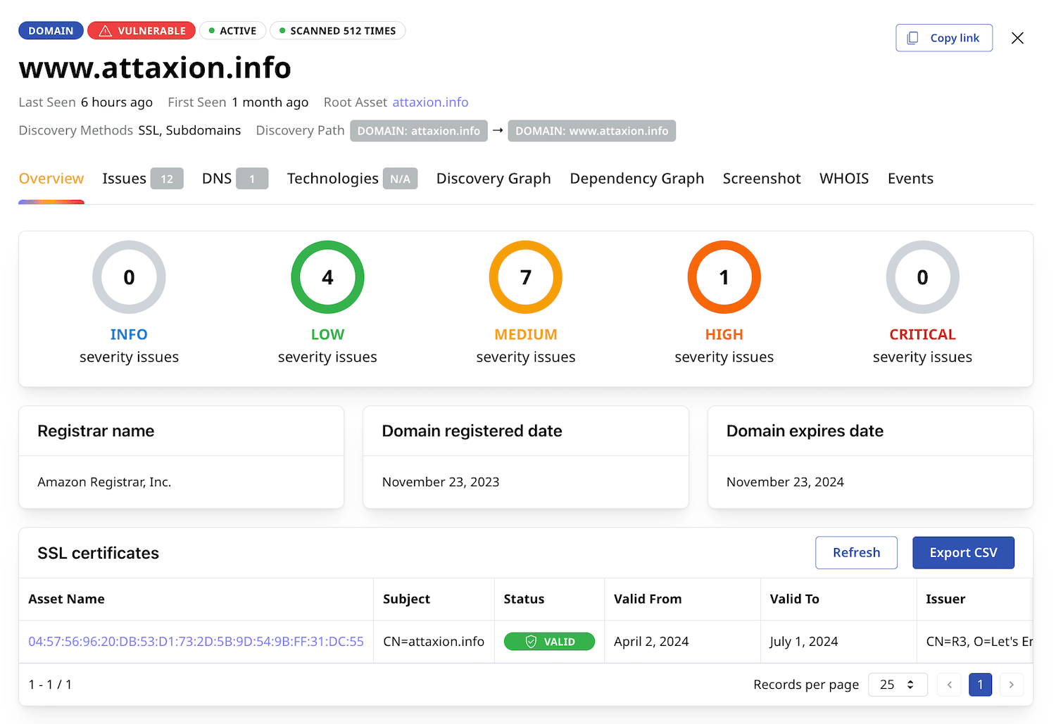Click the Low severity issues ring
1056x724 pixels.
point(327,277)
